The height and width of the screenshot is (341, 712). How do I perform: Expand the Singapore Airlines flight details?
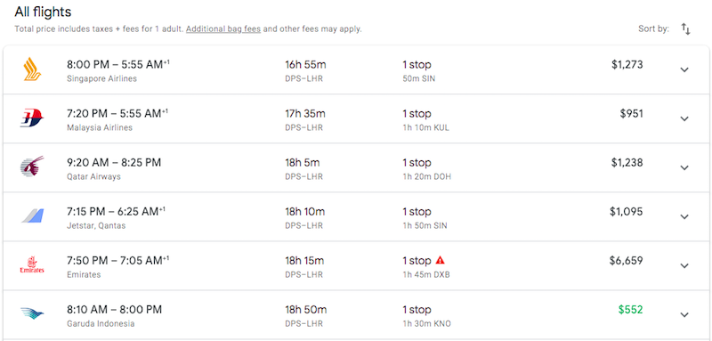pos(684,70)
